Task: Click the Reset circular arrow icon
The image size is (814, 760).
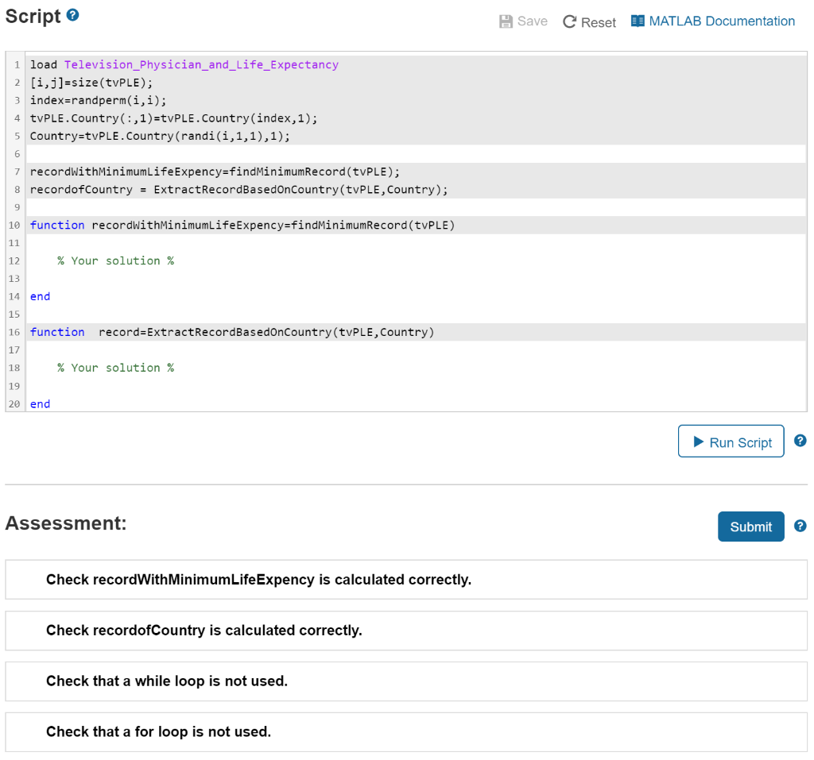Action: 569,21
